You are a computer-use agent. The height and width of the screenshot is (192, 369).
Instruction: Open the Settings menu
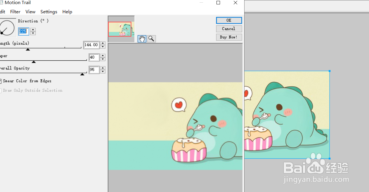(49, 12)
